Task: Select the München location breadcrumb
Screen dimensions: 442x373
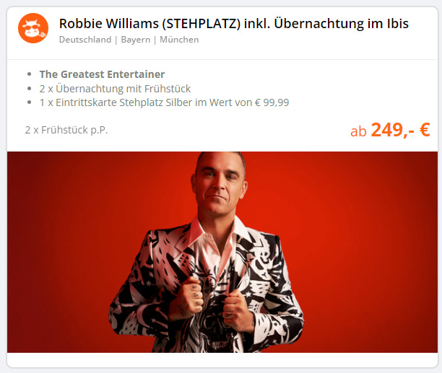Action: (x=179, y=40)
